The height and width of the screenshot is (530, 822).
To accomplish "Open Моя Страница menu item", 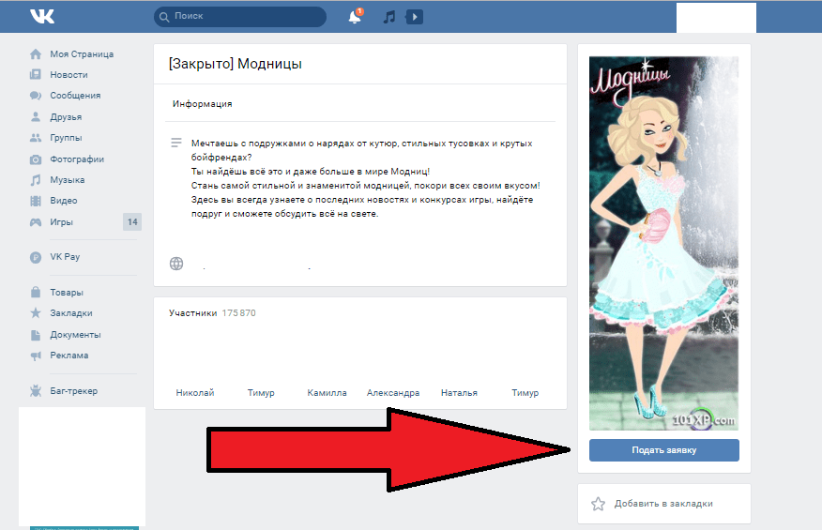I will pos(82,54).
